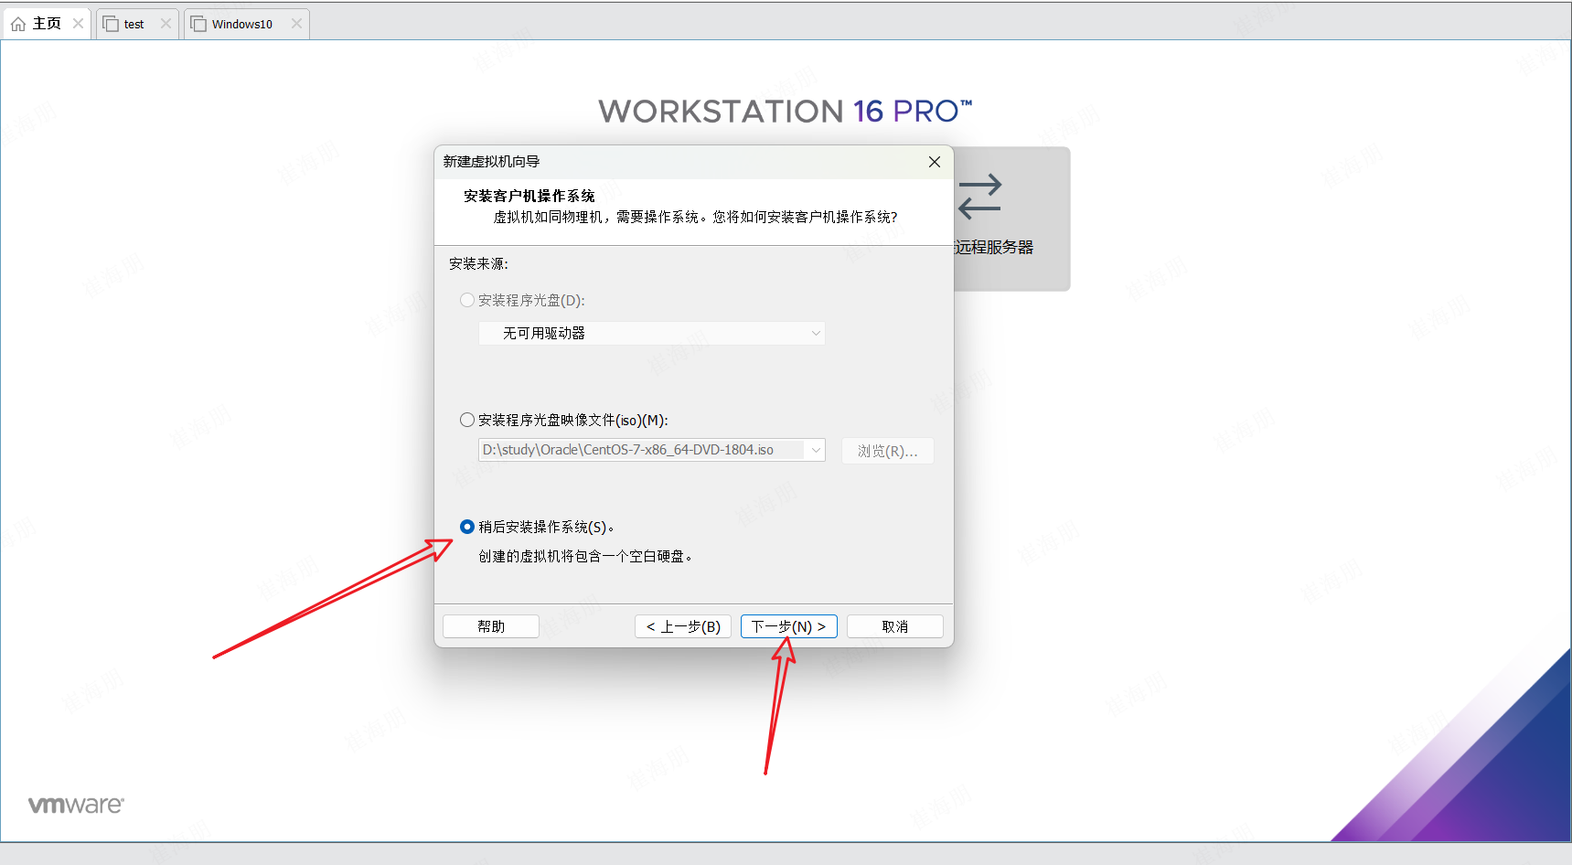1572x865 pixels.
Task: Click the 安装来源 label
Action: pos(478,263)
